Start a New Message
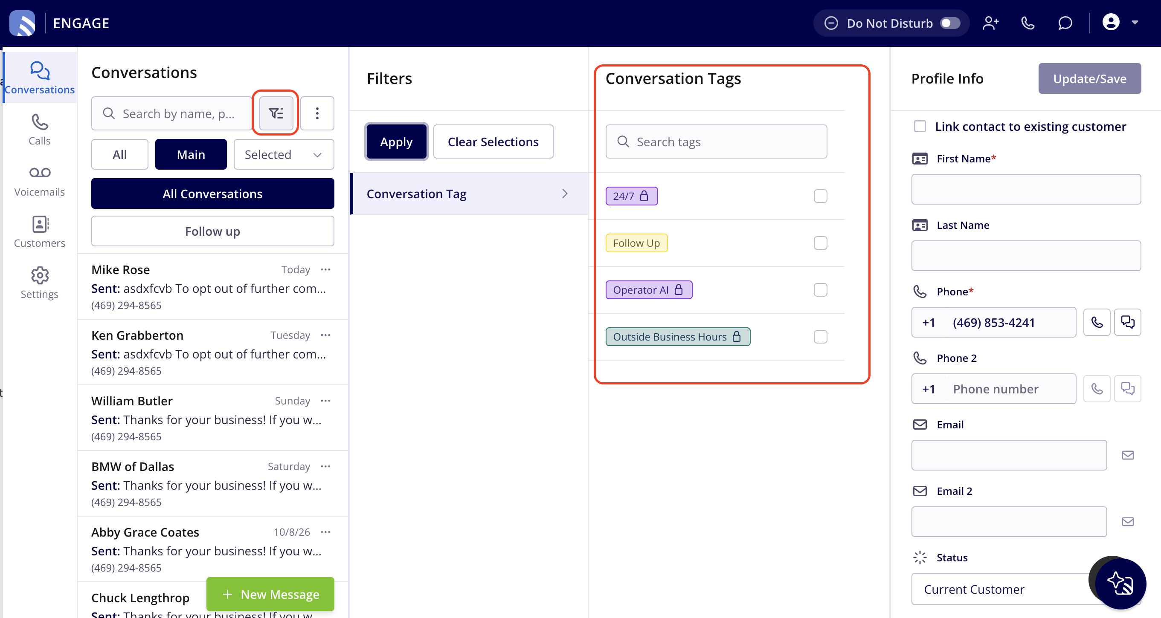 click(x=270, y=594)
